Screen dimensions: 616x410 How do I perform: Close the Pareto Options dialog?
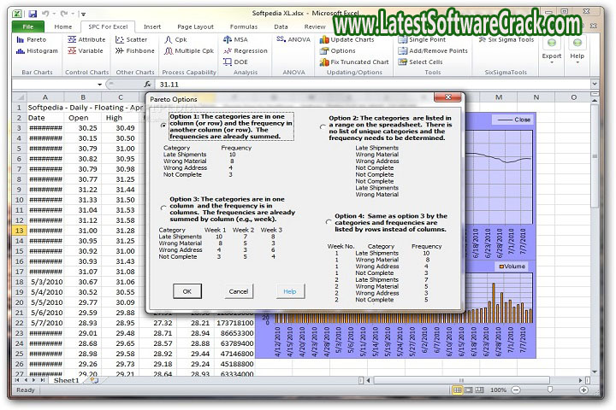[447, 97]
